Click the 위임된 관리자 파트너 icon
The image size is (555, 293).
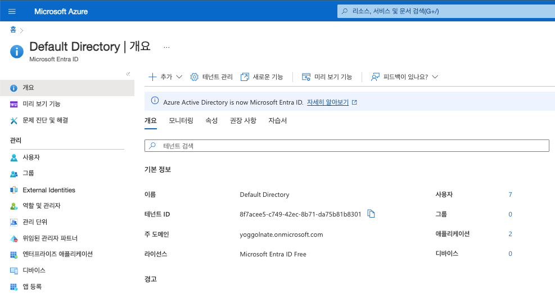14,239
